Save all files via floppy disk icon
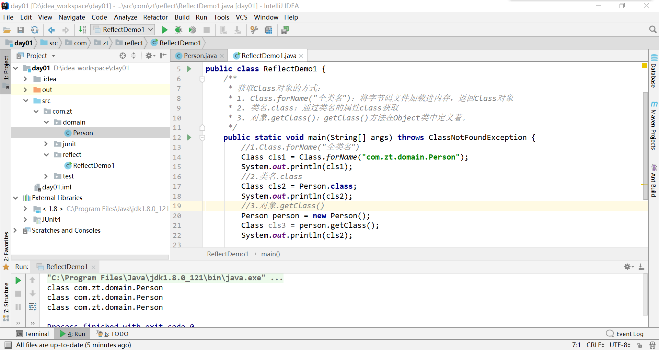 [x=21, y=30]
